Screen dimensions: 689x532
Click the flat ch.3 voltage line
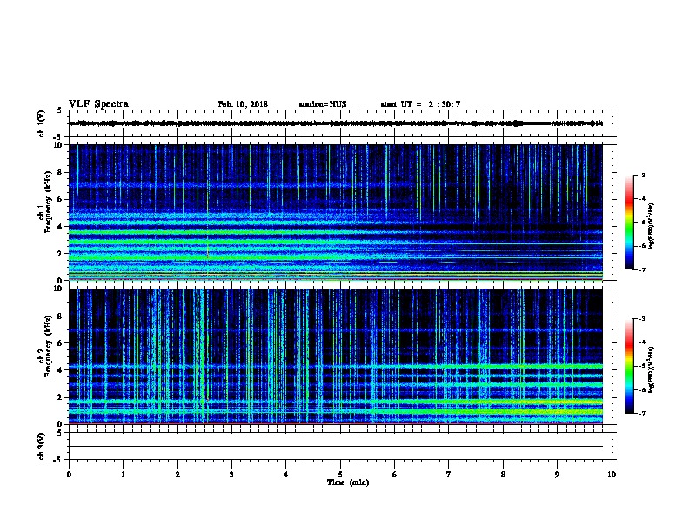tap(335, 447)
